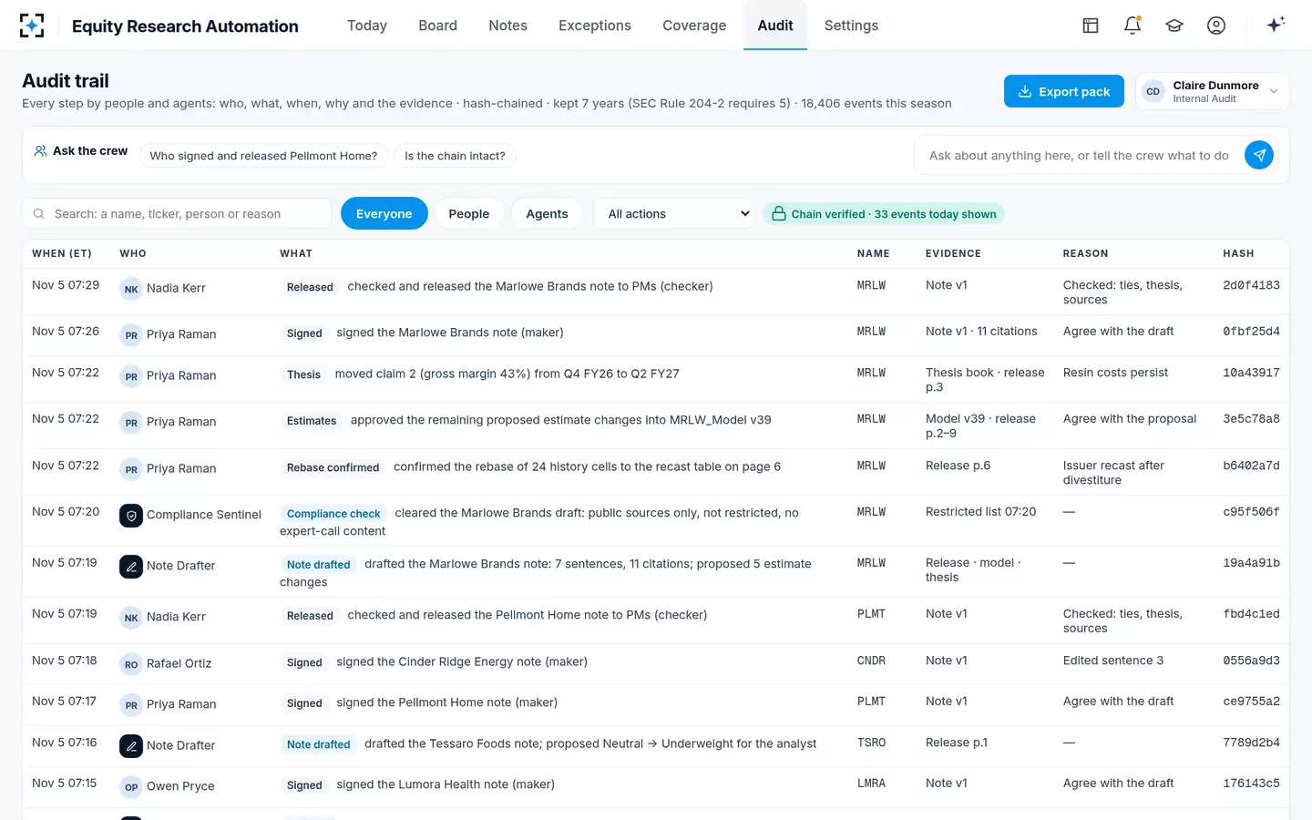Open notifications bell icon

point(1133,26)
